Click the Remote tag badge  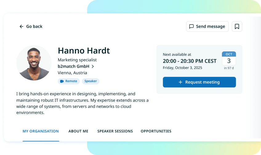69,81
